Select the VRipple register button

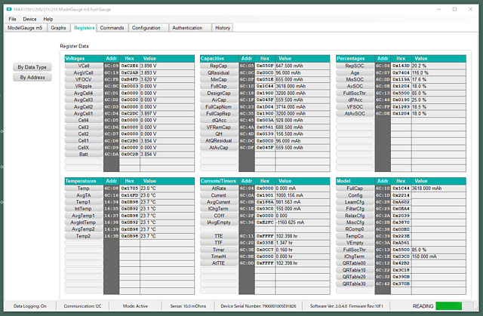tap(84, 86)
